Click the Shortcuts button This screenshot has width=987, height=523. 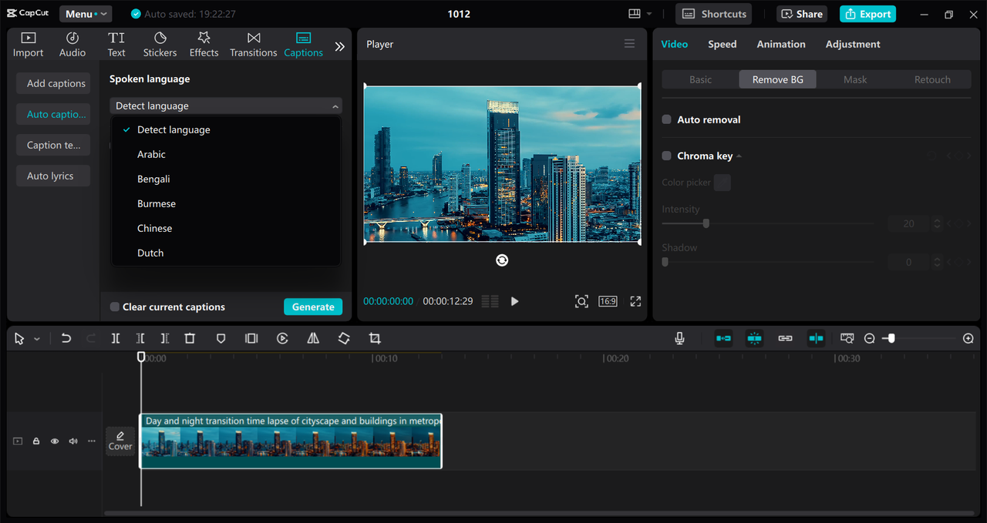click(x=714, y=14)
